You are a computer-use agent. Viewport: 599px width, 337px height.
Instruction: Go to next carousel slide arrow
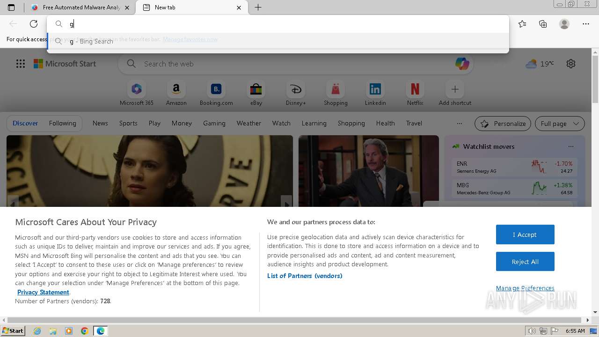286,202
